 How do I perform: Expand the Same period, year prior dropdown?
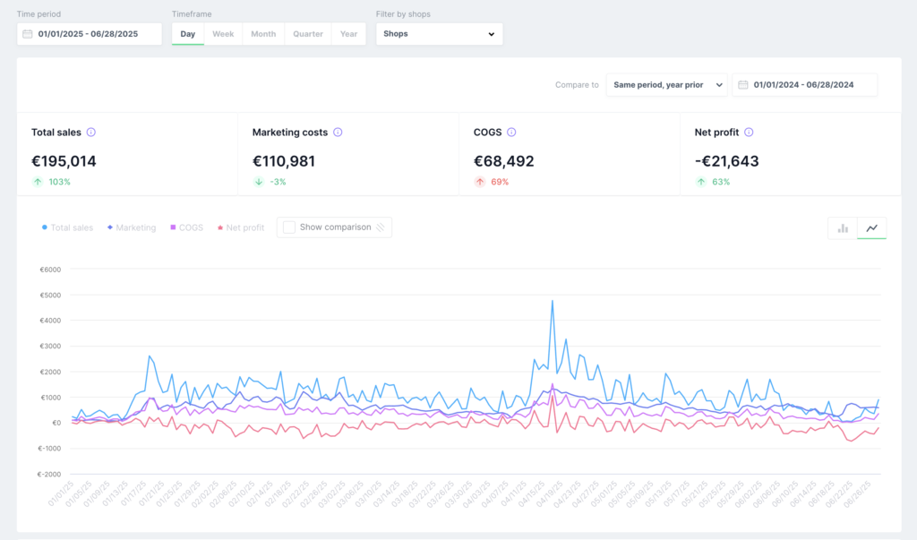pos(666,85)
